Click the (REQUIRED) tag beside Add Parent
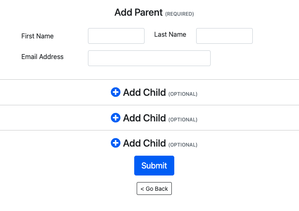 click(179, 14)
